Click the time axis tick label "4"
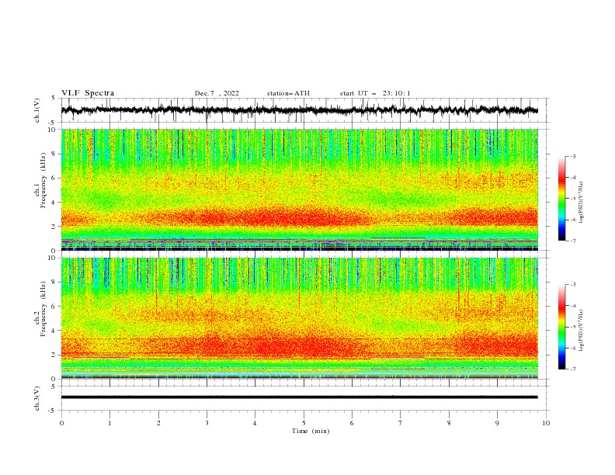Screen dimensions: 615x475 (255, 423)
